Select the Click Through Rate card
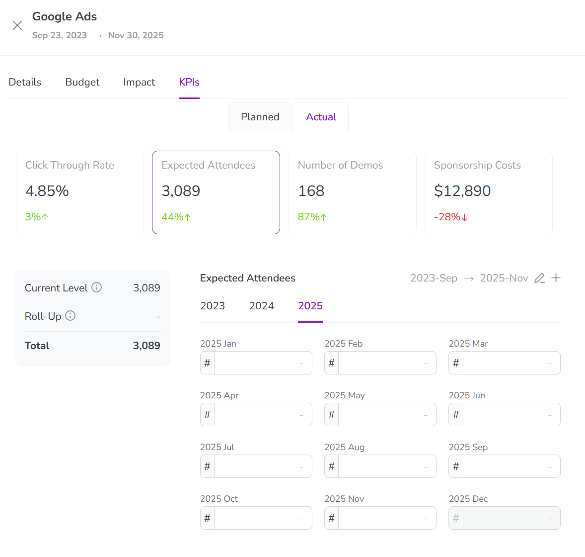585x557 pixels. [80, 192]
